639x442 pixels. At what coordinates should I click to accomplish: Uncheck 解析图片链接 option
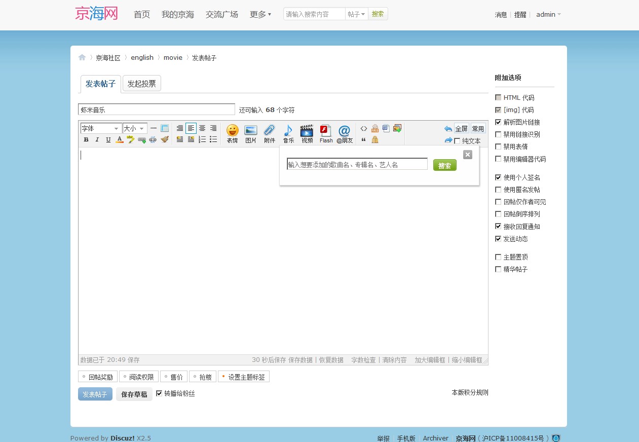498,122
